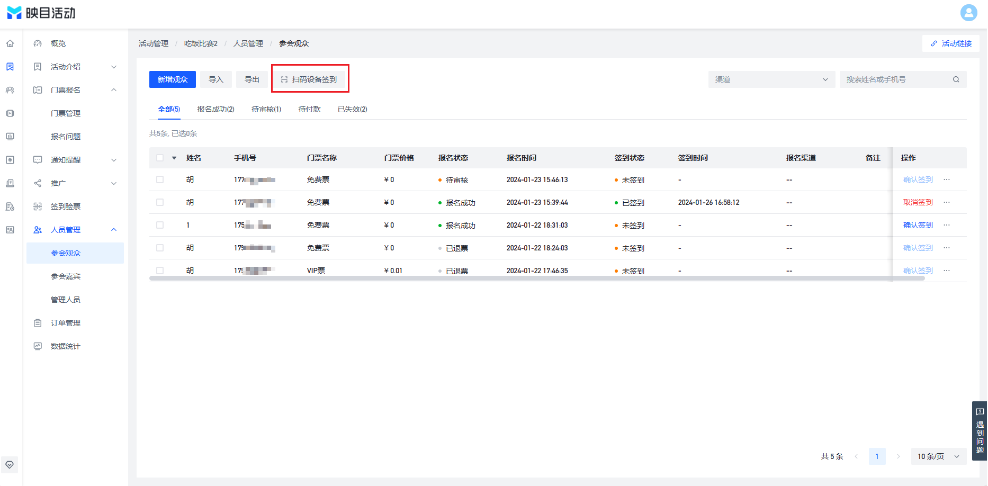The width and height of the screenshot is (988, 486).
Task: Click 吃饭比赛2 in the breadcrumb
Action: (201, 43)
